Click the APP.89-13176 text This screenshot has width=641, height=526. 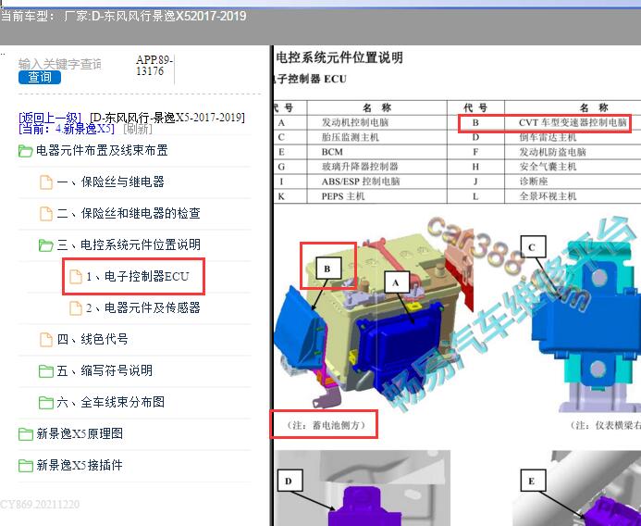pos(154,66)
